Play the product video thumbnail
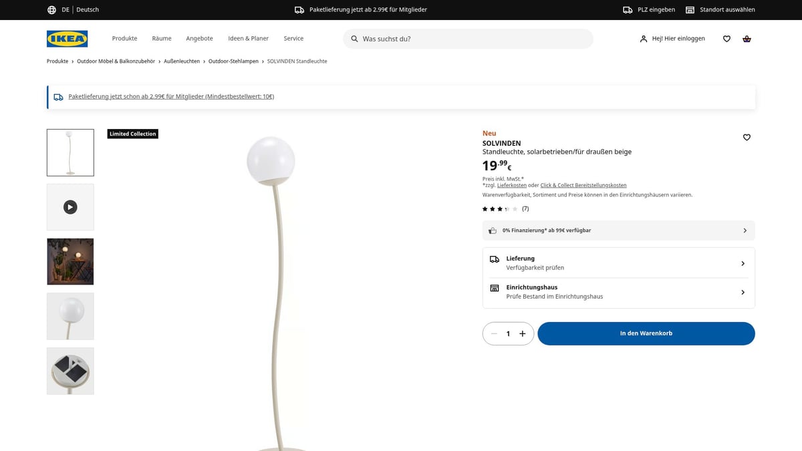The width and height of the screenshot is (802, 451). click(70, 206)
